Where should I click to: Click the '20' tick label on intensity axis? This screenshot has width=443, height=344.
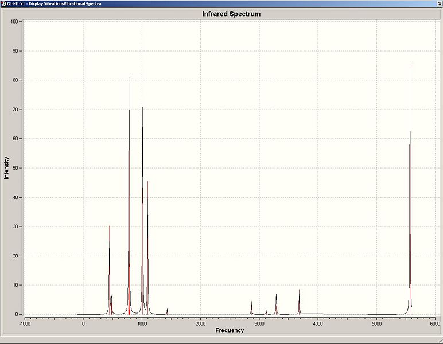(15, 256)
